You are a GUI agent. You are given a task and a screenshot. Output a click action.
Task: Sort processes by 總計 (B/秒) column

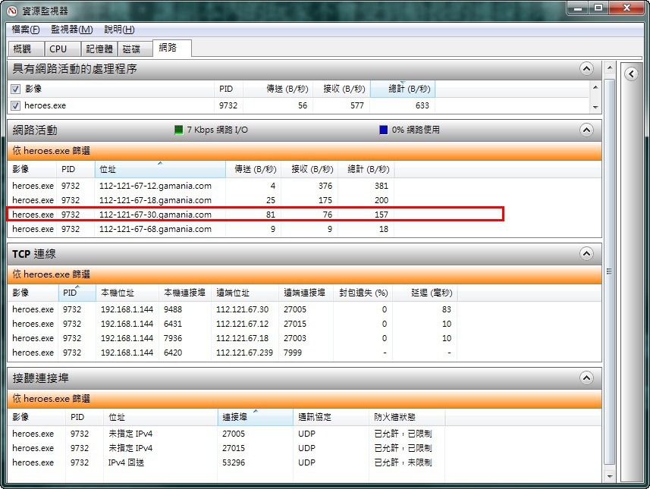pos(403,89)
